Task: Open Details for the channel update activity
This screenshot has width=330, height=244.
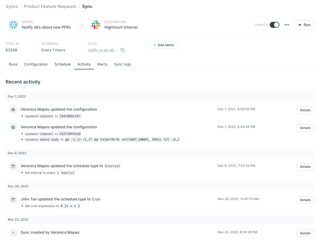Action: pyautogui.click(x=305, y=110)
